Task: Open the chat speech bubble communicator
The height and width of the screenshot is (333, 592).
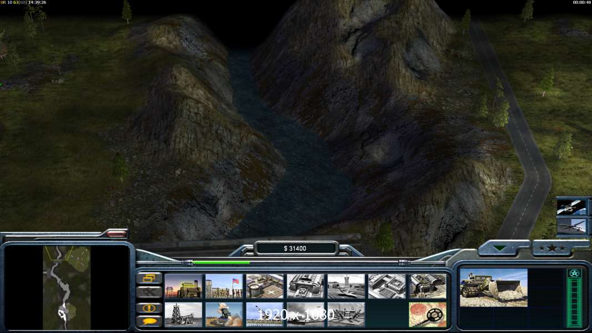Action: (x=149, y=321)
